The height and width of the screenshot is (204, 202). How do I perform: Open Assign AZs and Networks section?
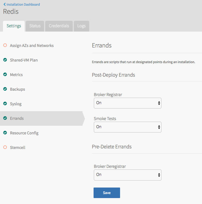[x=32, y=46]
